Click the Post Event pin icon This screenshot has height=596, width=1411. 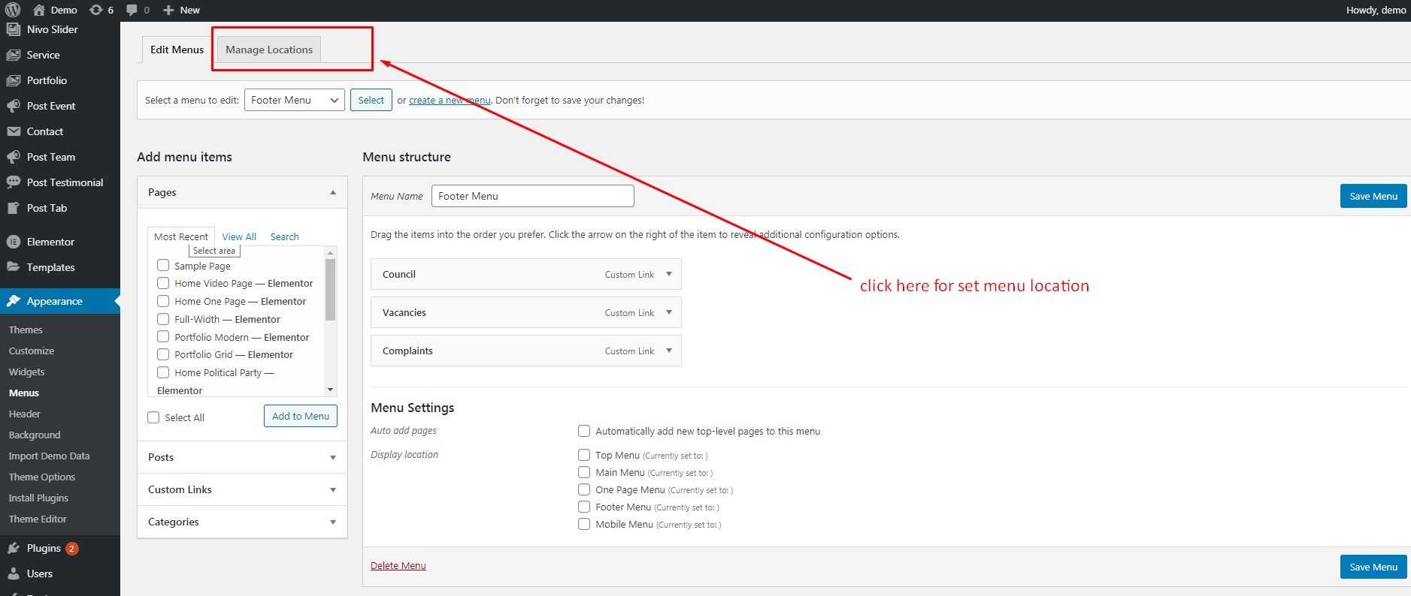14,106
